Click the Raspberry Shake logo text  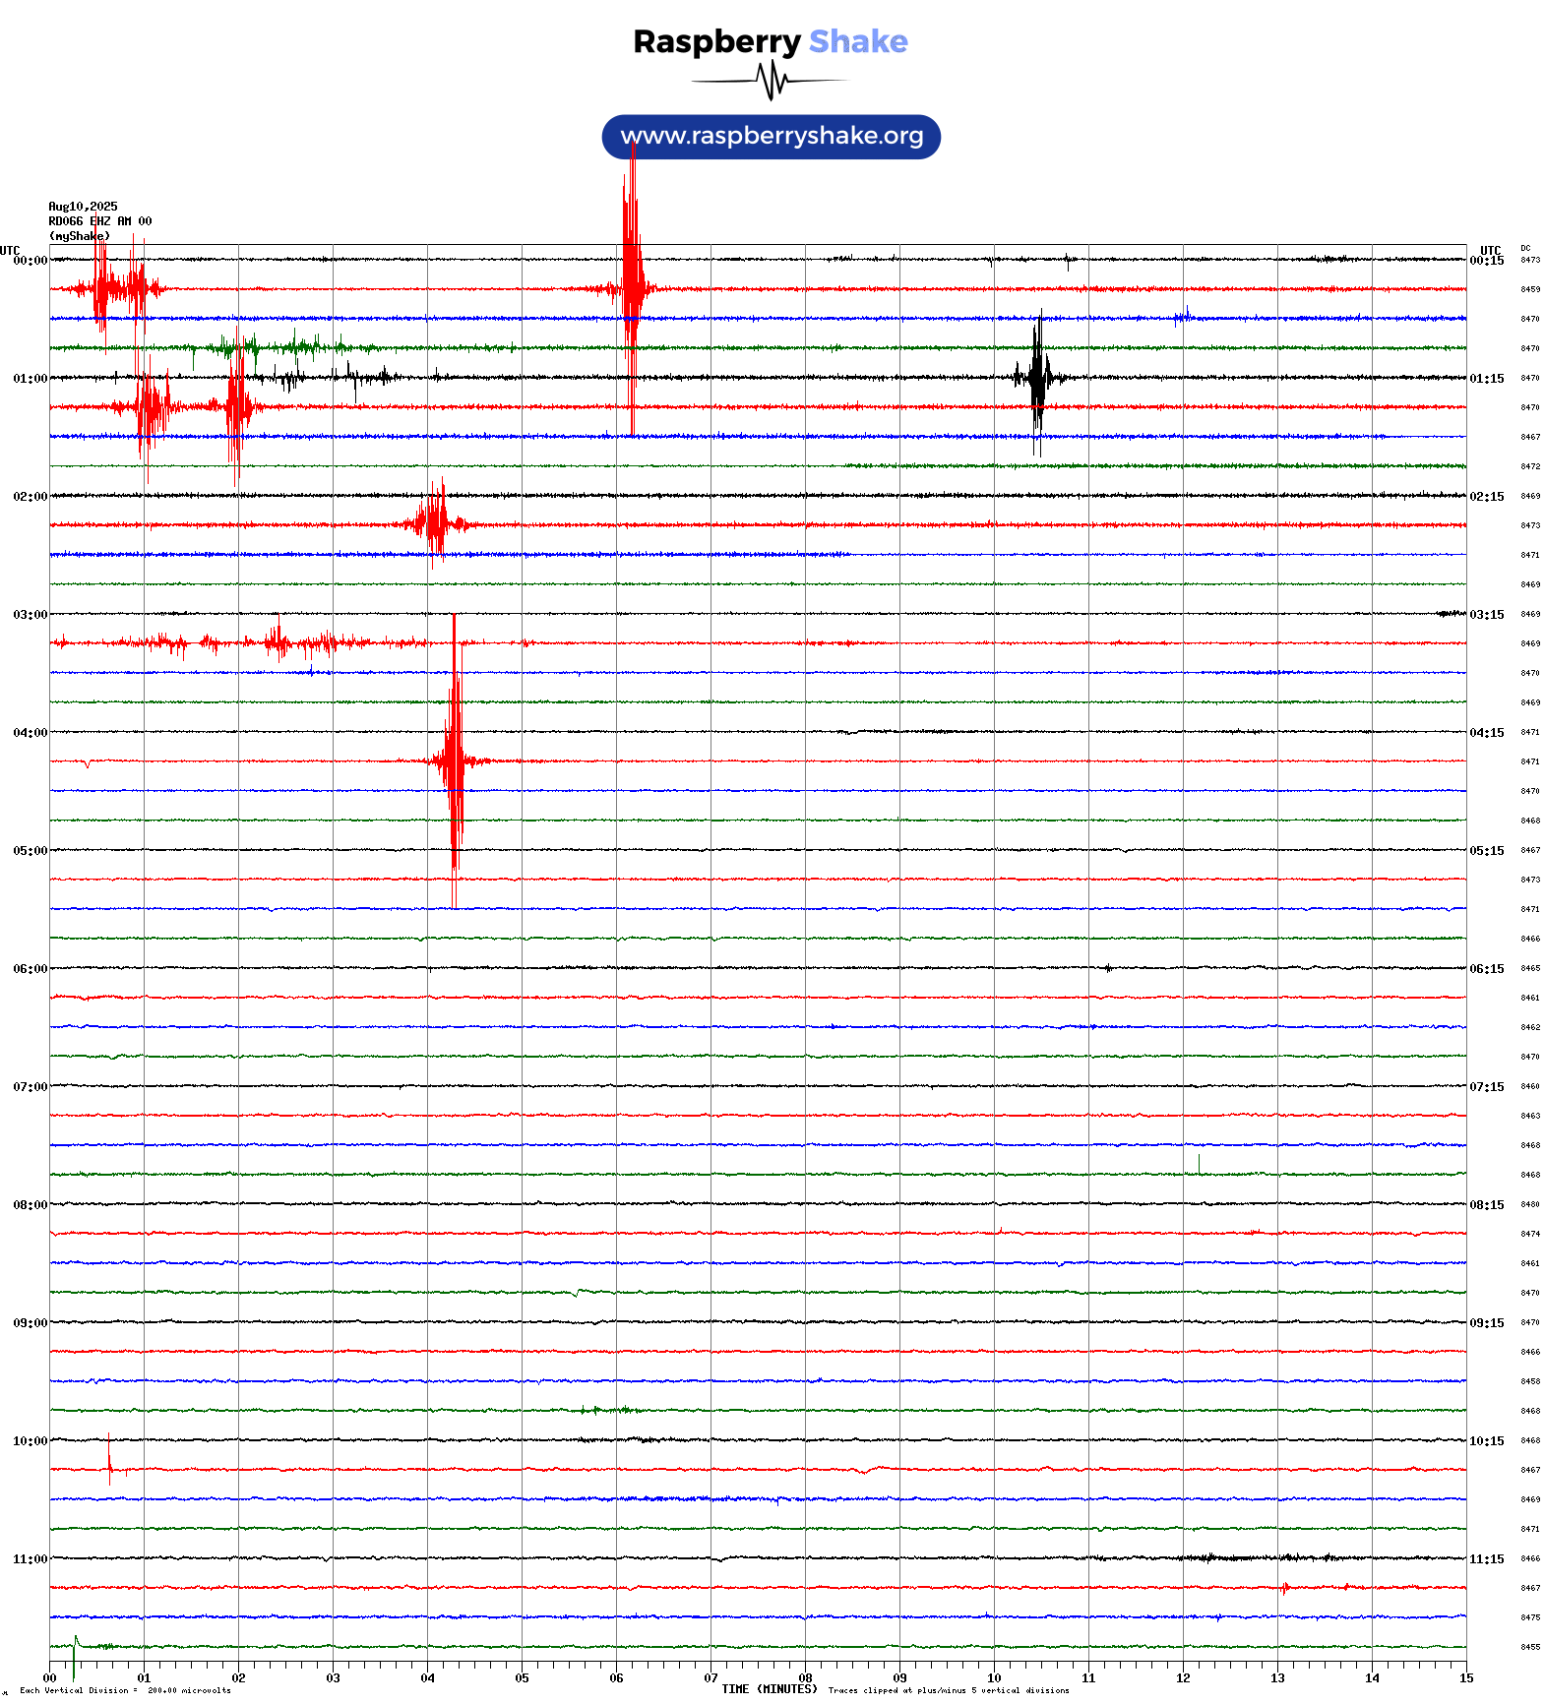pos(770,41)
